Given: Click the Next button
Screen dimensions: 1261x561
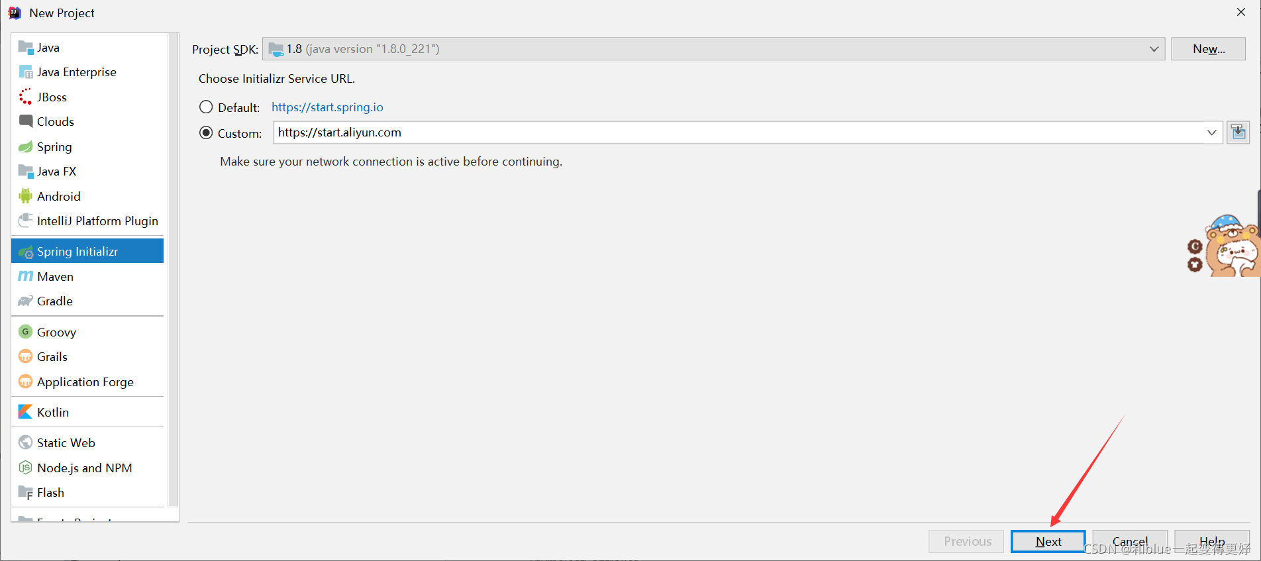Looking at the screenshot, I should pyautogui.click(x=1048, y=541).
